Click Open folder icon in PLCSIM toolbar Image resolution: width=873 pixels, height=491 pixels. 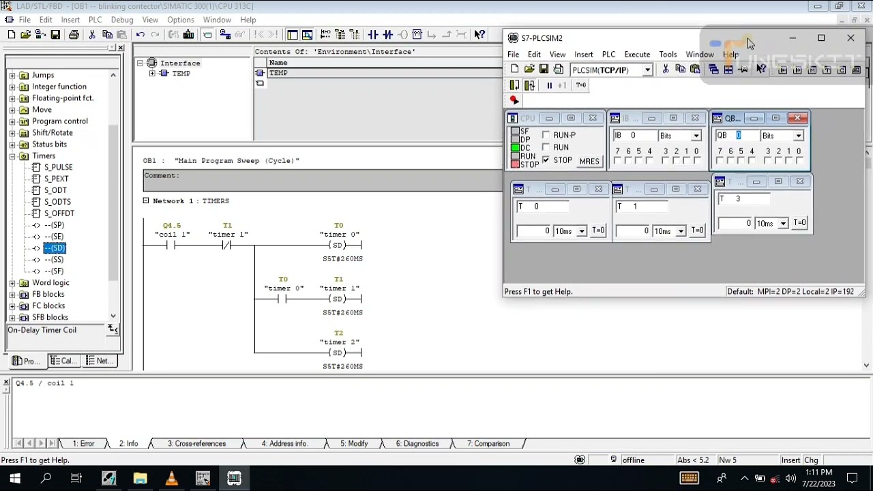coord(529,69)
